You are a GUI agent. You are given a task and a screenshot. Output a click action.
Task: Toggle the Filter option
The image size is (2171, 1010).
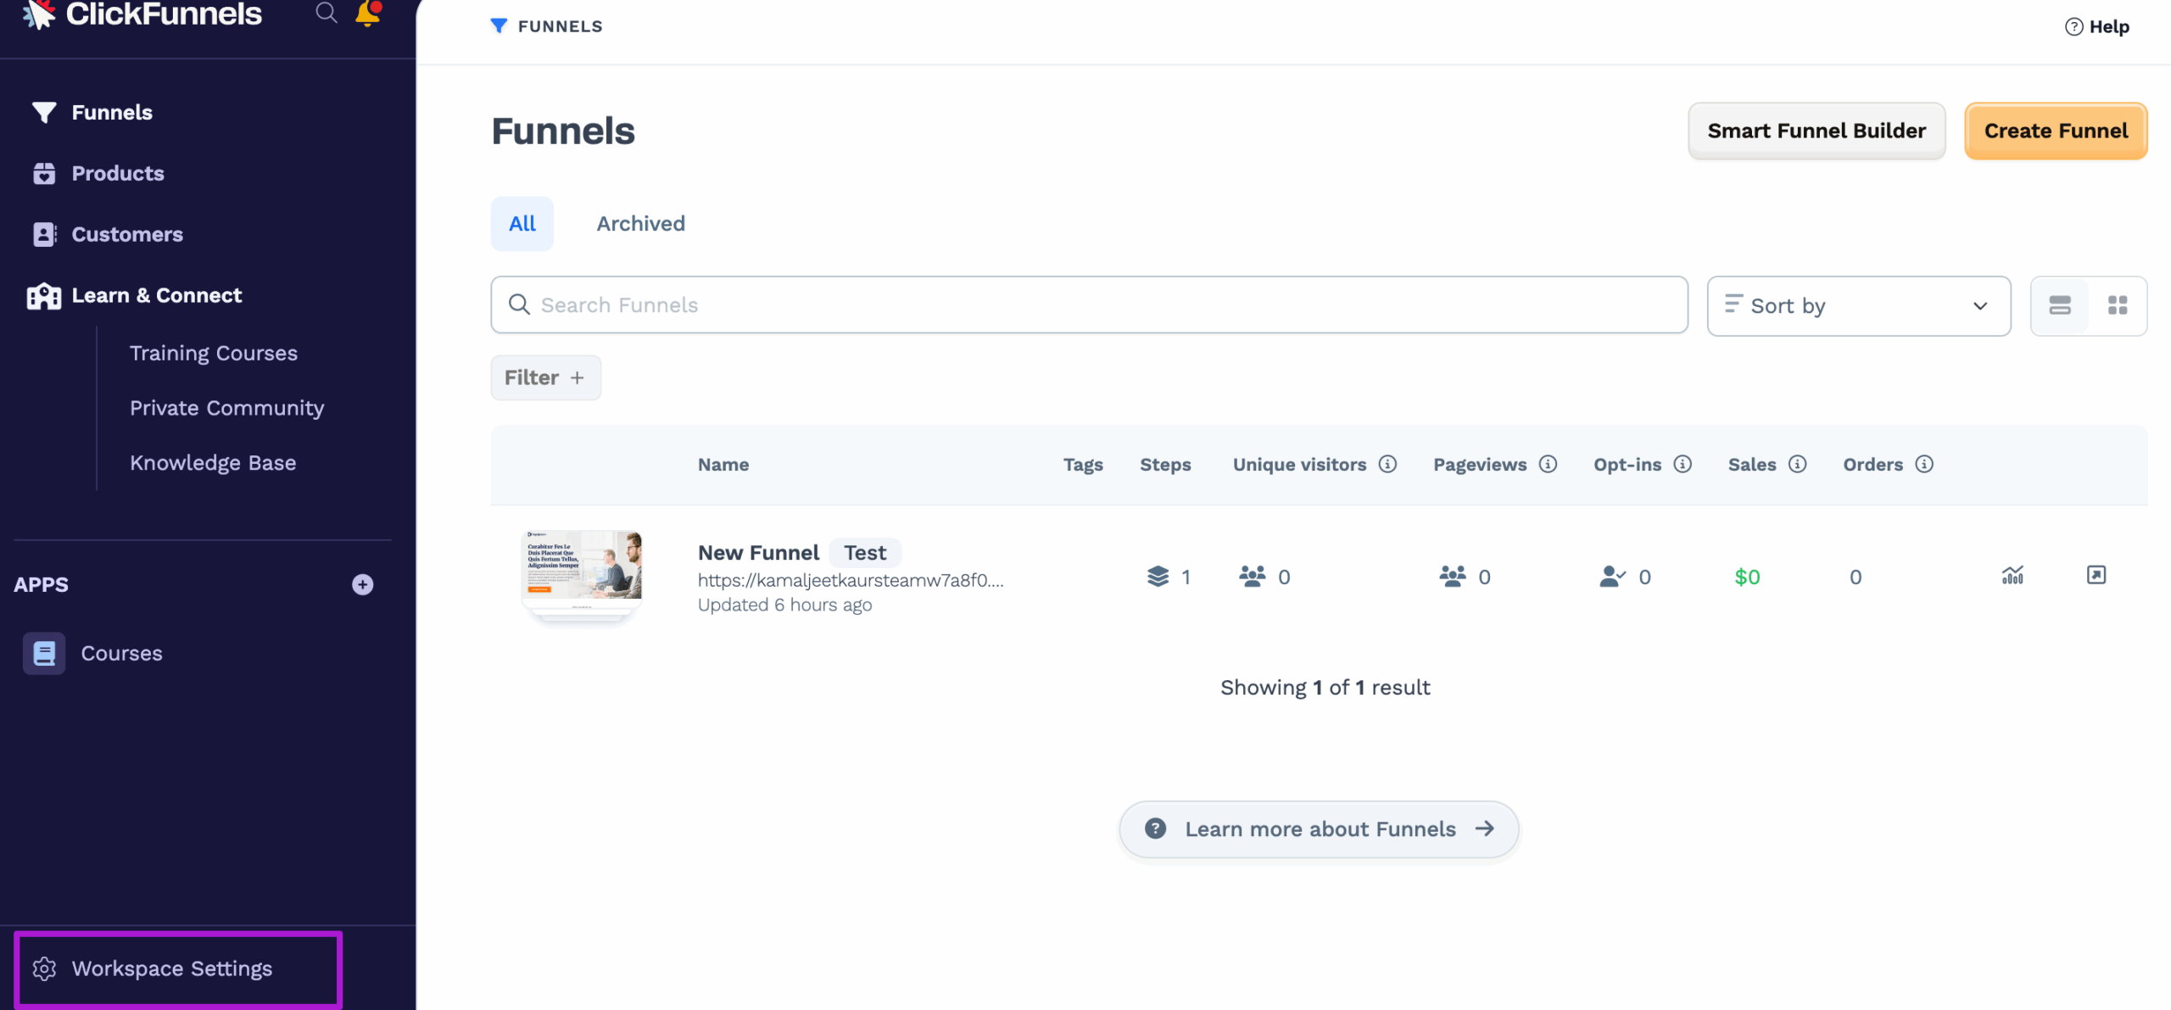(x=545, y=377)
